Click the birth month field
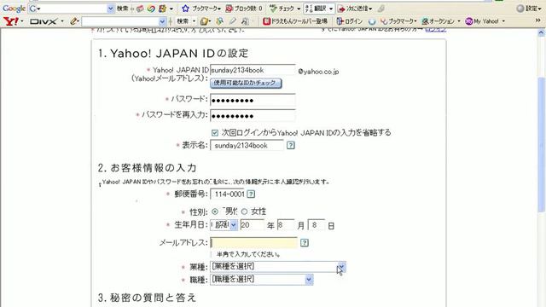 coord(286,225)
